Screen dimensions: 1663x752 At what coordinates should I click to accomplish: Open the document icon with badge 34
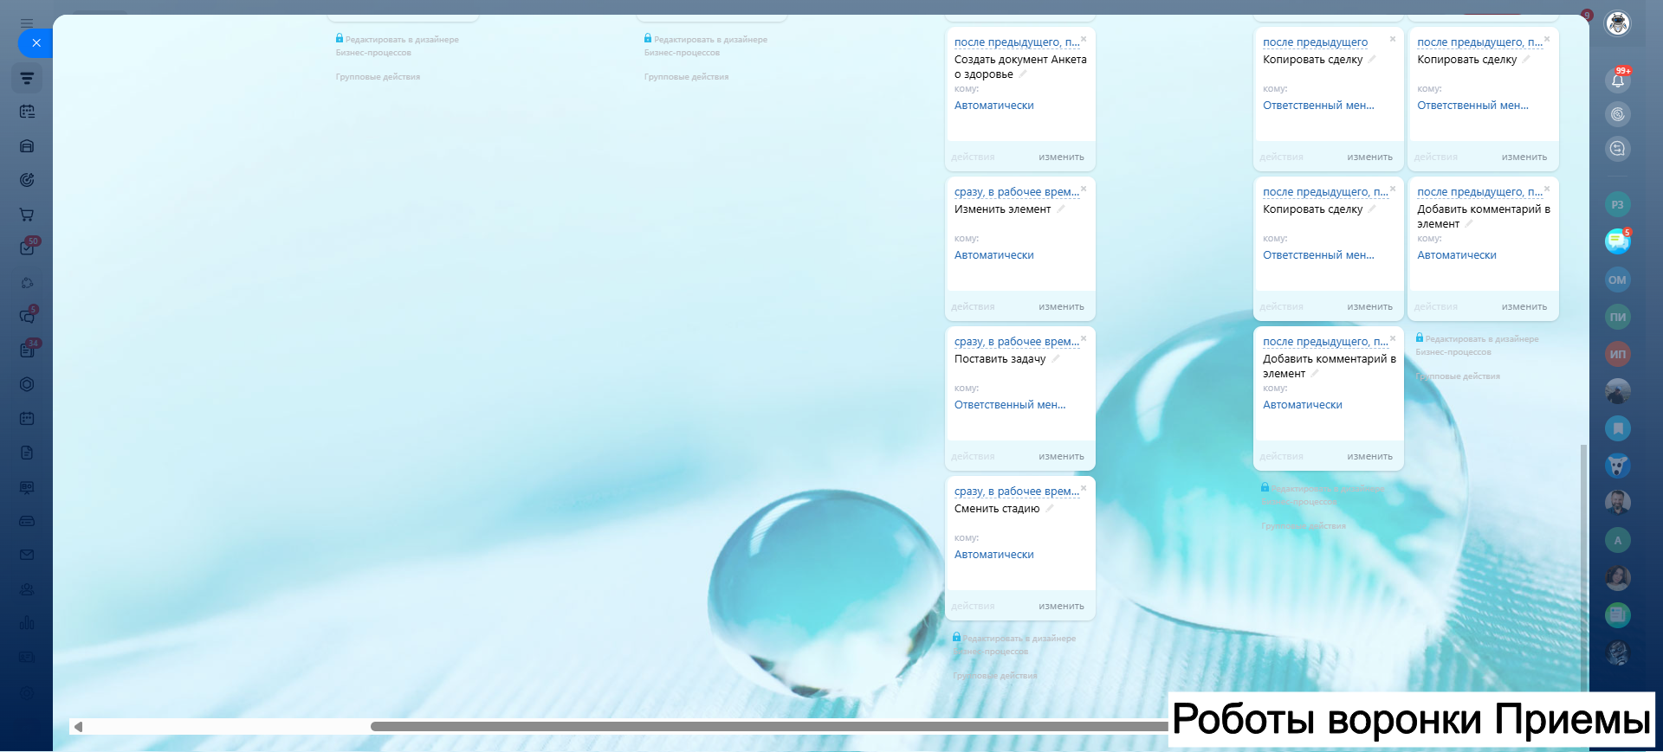tap(27, 350)
